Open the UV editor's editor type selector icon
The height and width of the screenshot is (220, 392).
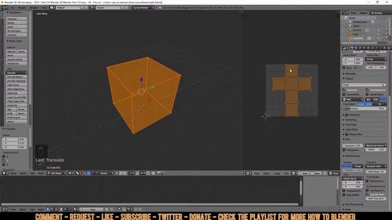coord(247,174)
